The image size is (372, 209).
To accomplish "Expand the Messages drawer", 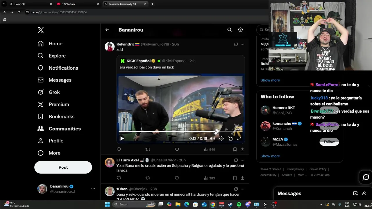I will point(364,193).
